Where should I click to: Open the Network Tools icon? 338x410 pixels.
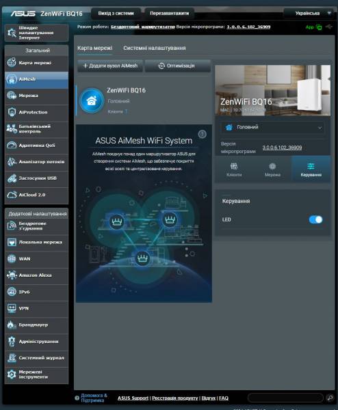tap(12, 374)
